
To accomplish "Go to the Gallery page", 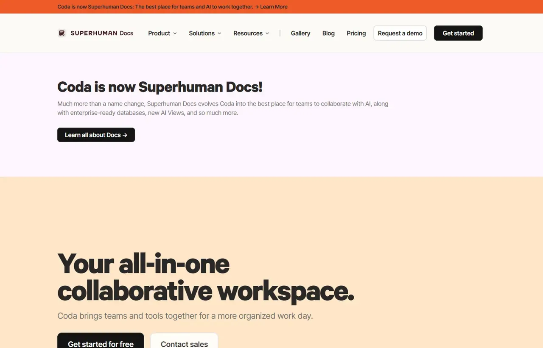I will pos(300,33).
